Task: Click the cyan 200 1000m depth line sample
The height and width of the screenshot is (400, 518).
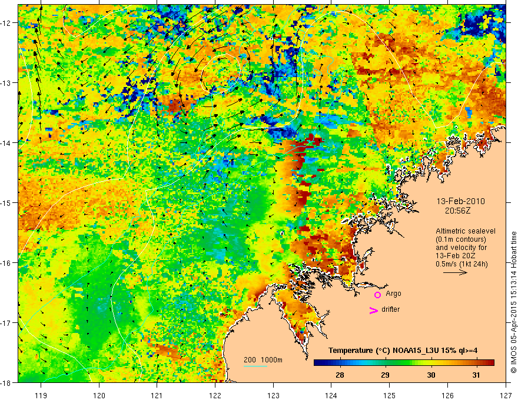Action: click(255, 366)
